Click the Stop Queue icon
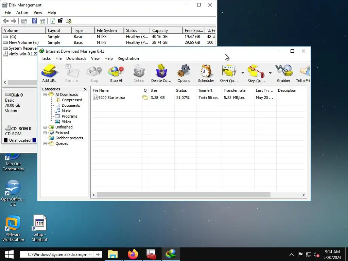The height and width of the screenshot is (261, 348). 256,73
